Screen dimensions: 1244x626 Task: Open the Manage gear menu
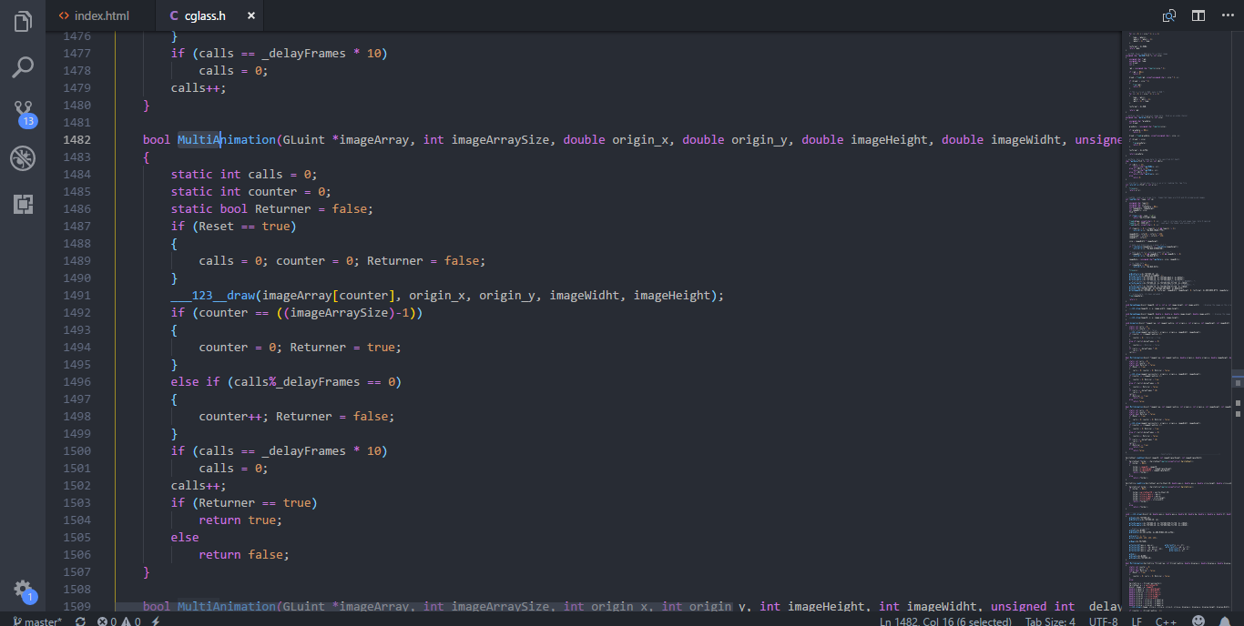tap(23, 590)
